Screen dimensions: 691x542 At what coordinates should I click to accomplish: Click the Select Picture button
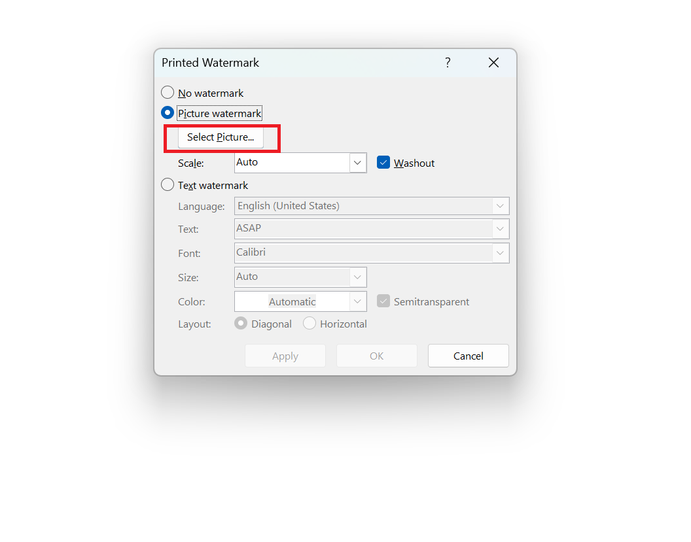pos(221,137)
